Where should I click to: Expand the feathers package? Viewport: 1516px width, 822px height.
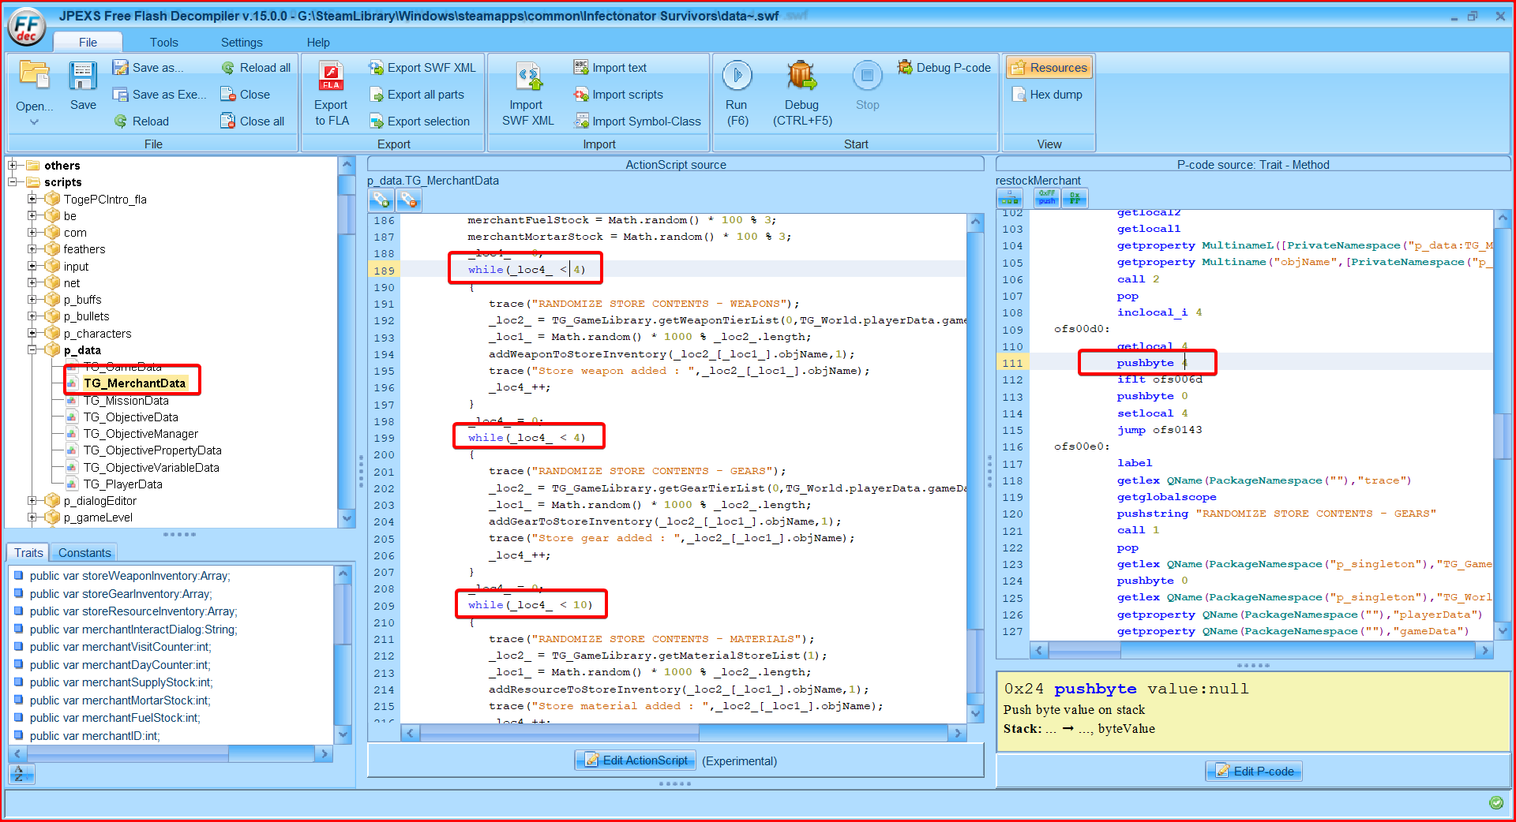pyautogui.click(x=32, y=248)
